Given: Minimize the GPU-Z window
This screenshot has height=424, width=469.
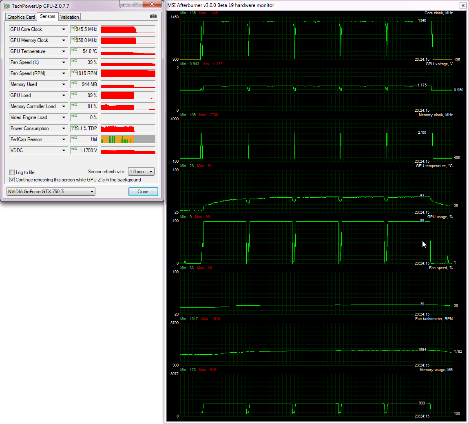Looking at the screenshot, I should pyautogui.click(x=126, y=4).
